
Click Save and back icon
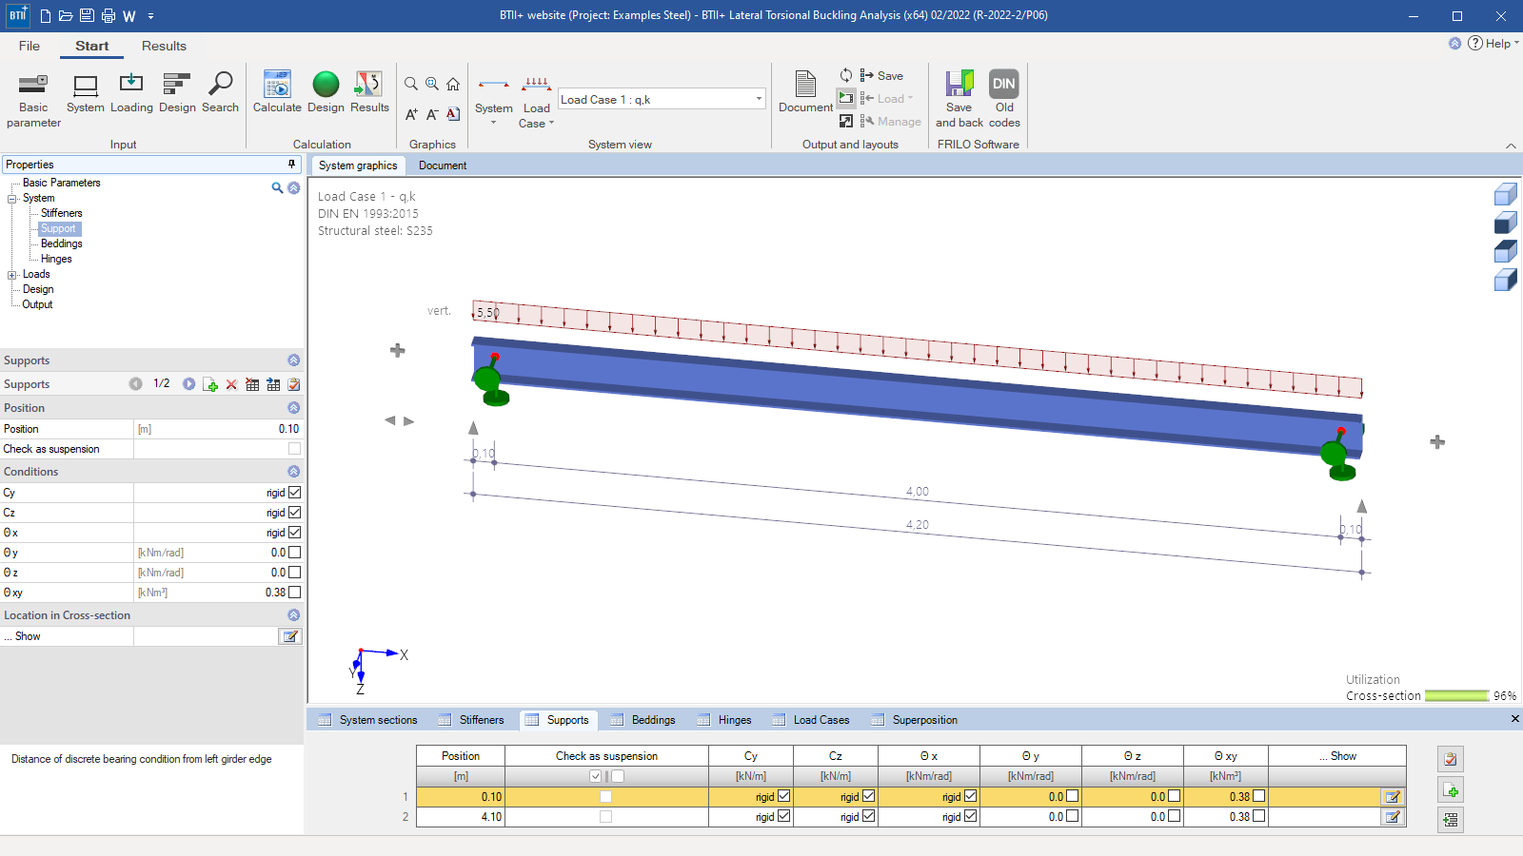tap(959, 99)
